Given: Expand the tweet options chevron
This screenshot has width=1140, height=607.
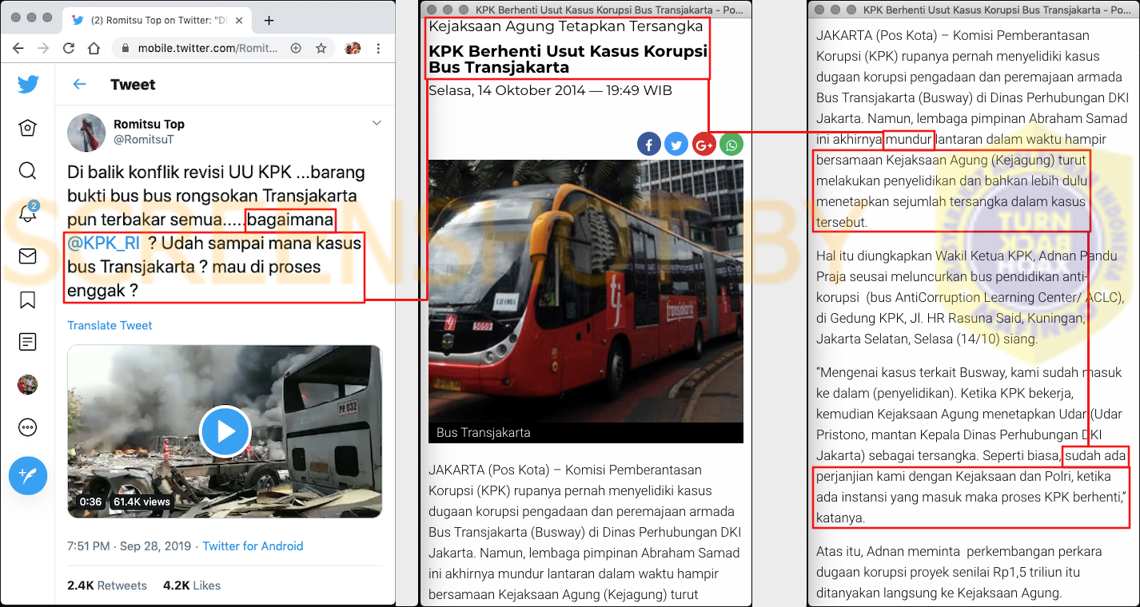Looking at the screenshot, I should coord(377,123).
